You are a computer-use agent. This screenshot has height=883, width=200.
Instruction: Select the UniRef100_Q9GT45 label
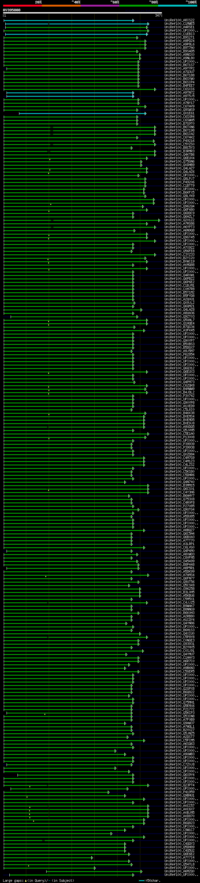tap(179, 237)
